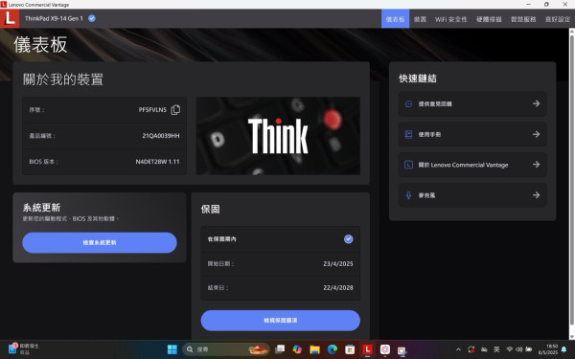The image size is (575, 359).
Task: Switch to the 裝置 device tab
Action: 420,19
